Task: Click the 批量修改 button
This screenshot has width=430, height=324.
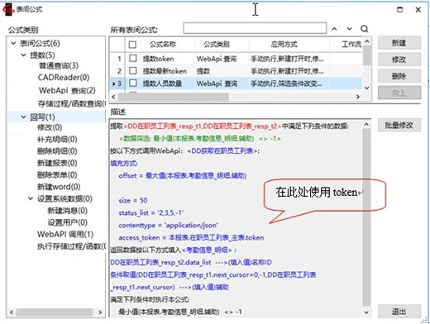Action: coord(399,126)
